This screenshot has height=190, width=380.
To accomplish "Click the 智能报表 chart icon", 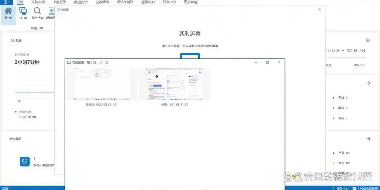I will tap(51, 11).
